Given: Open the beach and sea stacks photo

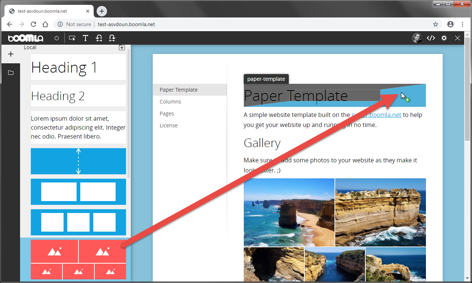Looking at the screenshot, I should (x=289, y=212).
